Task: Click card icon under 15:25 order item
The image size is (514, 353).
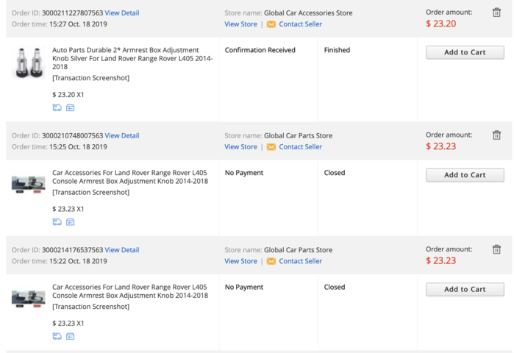Action: (70, 222)
